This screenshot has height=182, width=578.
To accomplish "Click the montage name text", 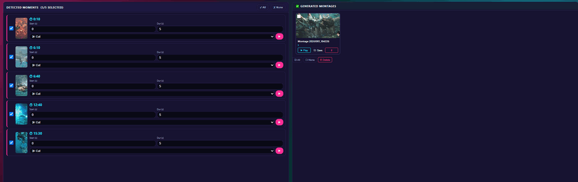I will (x=314, y=41).
